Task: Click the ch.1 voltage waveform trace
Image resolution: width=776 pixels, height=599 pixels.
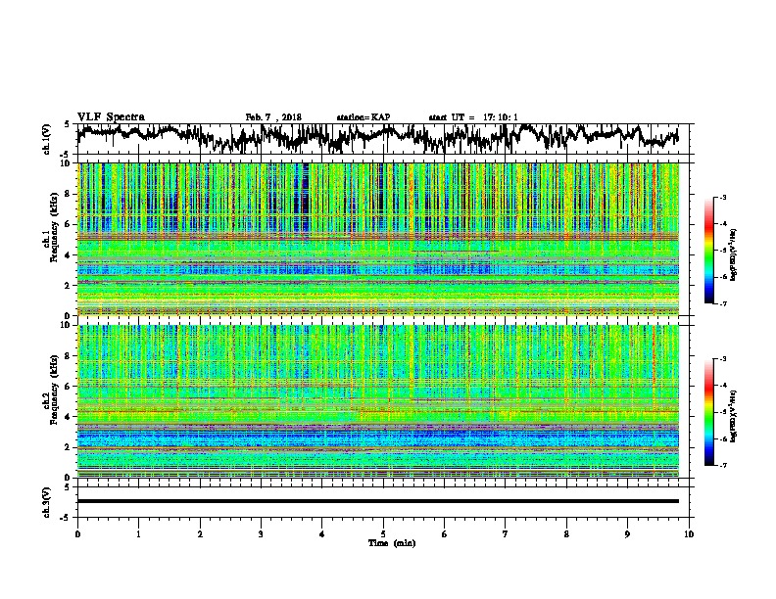Action: pos(377,136)
